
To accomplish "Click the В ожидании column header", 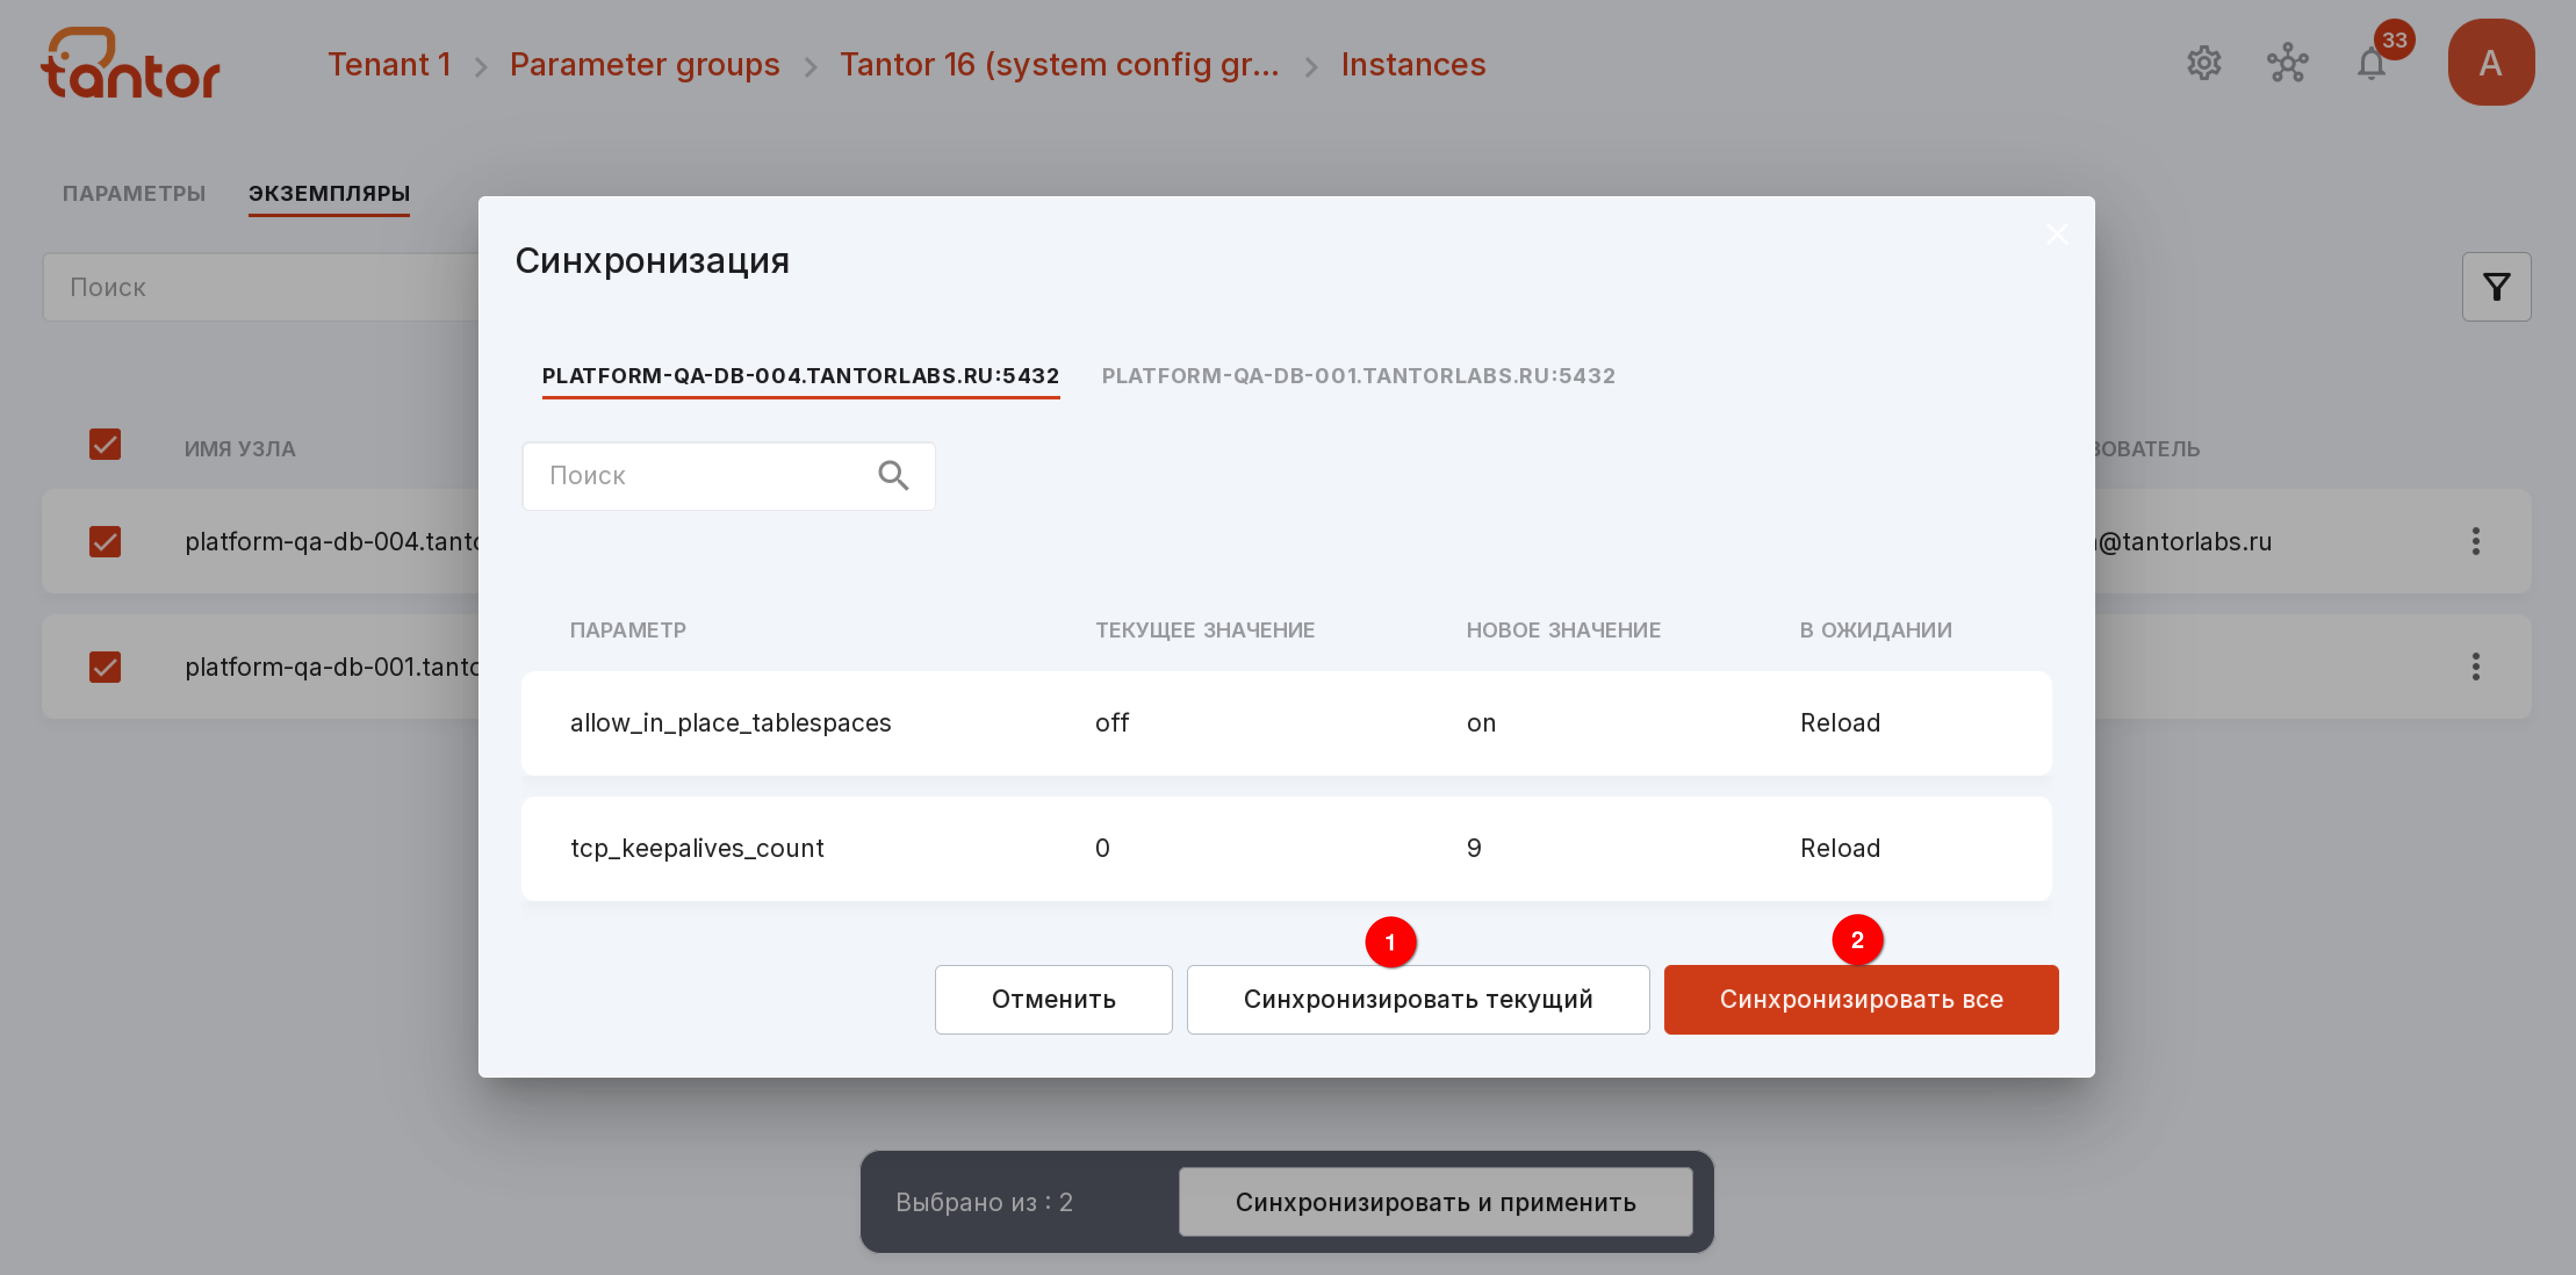I will pos(1875,629).
